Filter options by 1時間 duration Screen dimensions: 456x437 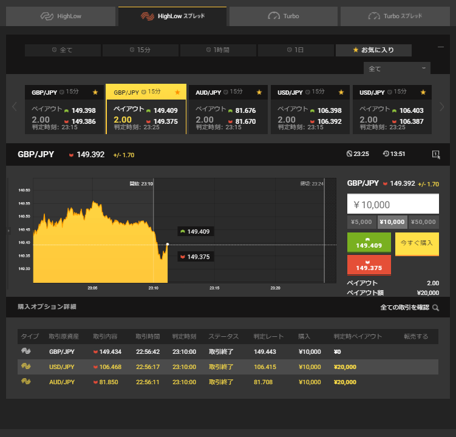click(218, 50)
